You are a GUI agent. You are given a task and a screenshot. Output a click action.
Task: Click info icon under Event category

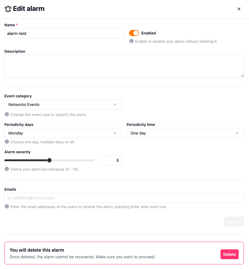click(x=7, y=115)
